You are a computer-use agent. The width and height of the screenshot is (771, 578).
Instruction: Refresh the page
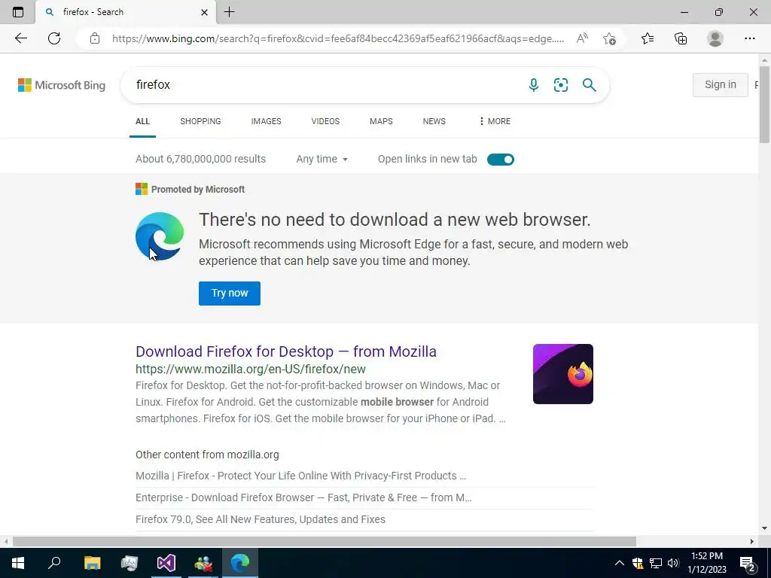54,38
